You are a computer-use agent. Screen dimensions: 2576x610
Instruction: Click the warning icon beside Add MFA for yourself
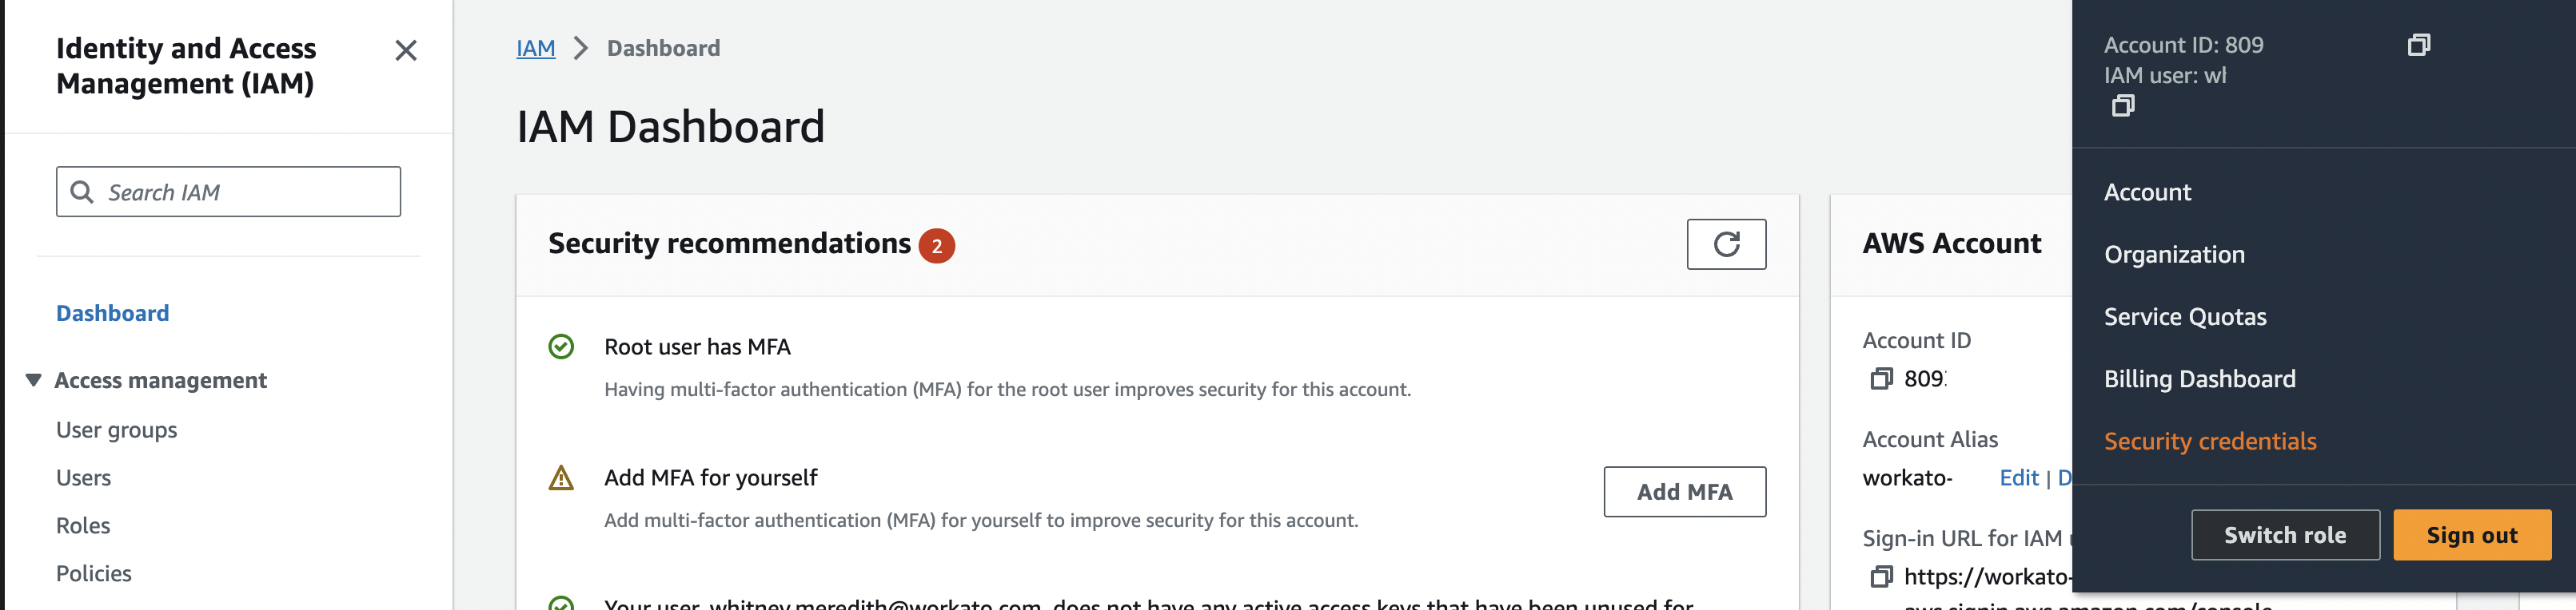click(560, 477)
